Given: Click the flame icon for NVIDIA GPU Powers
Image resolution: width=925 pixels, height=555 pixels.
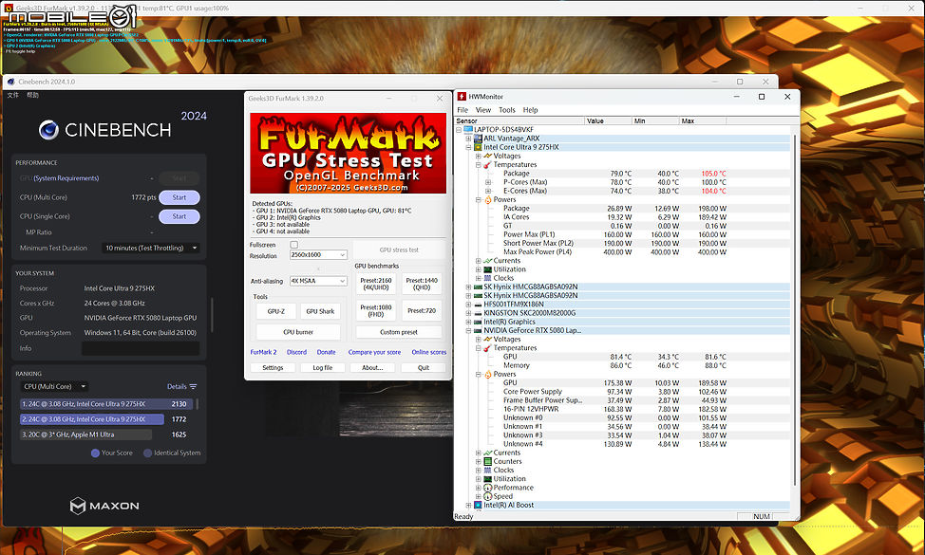Looking at the screenshot, I should coord(487,374).
